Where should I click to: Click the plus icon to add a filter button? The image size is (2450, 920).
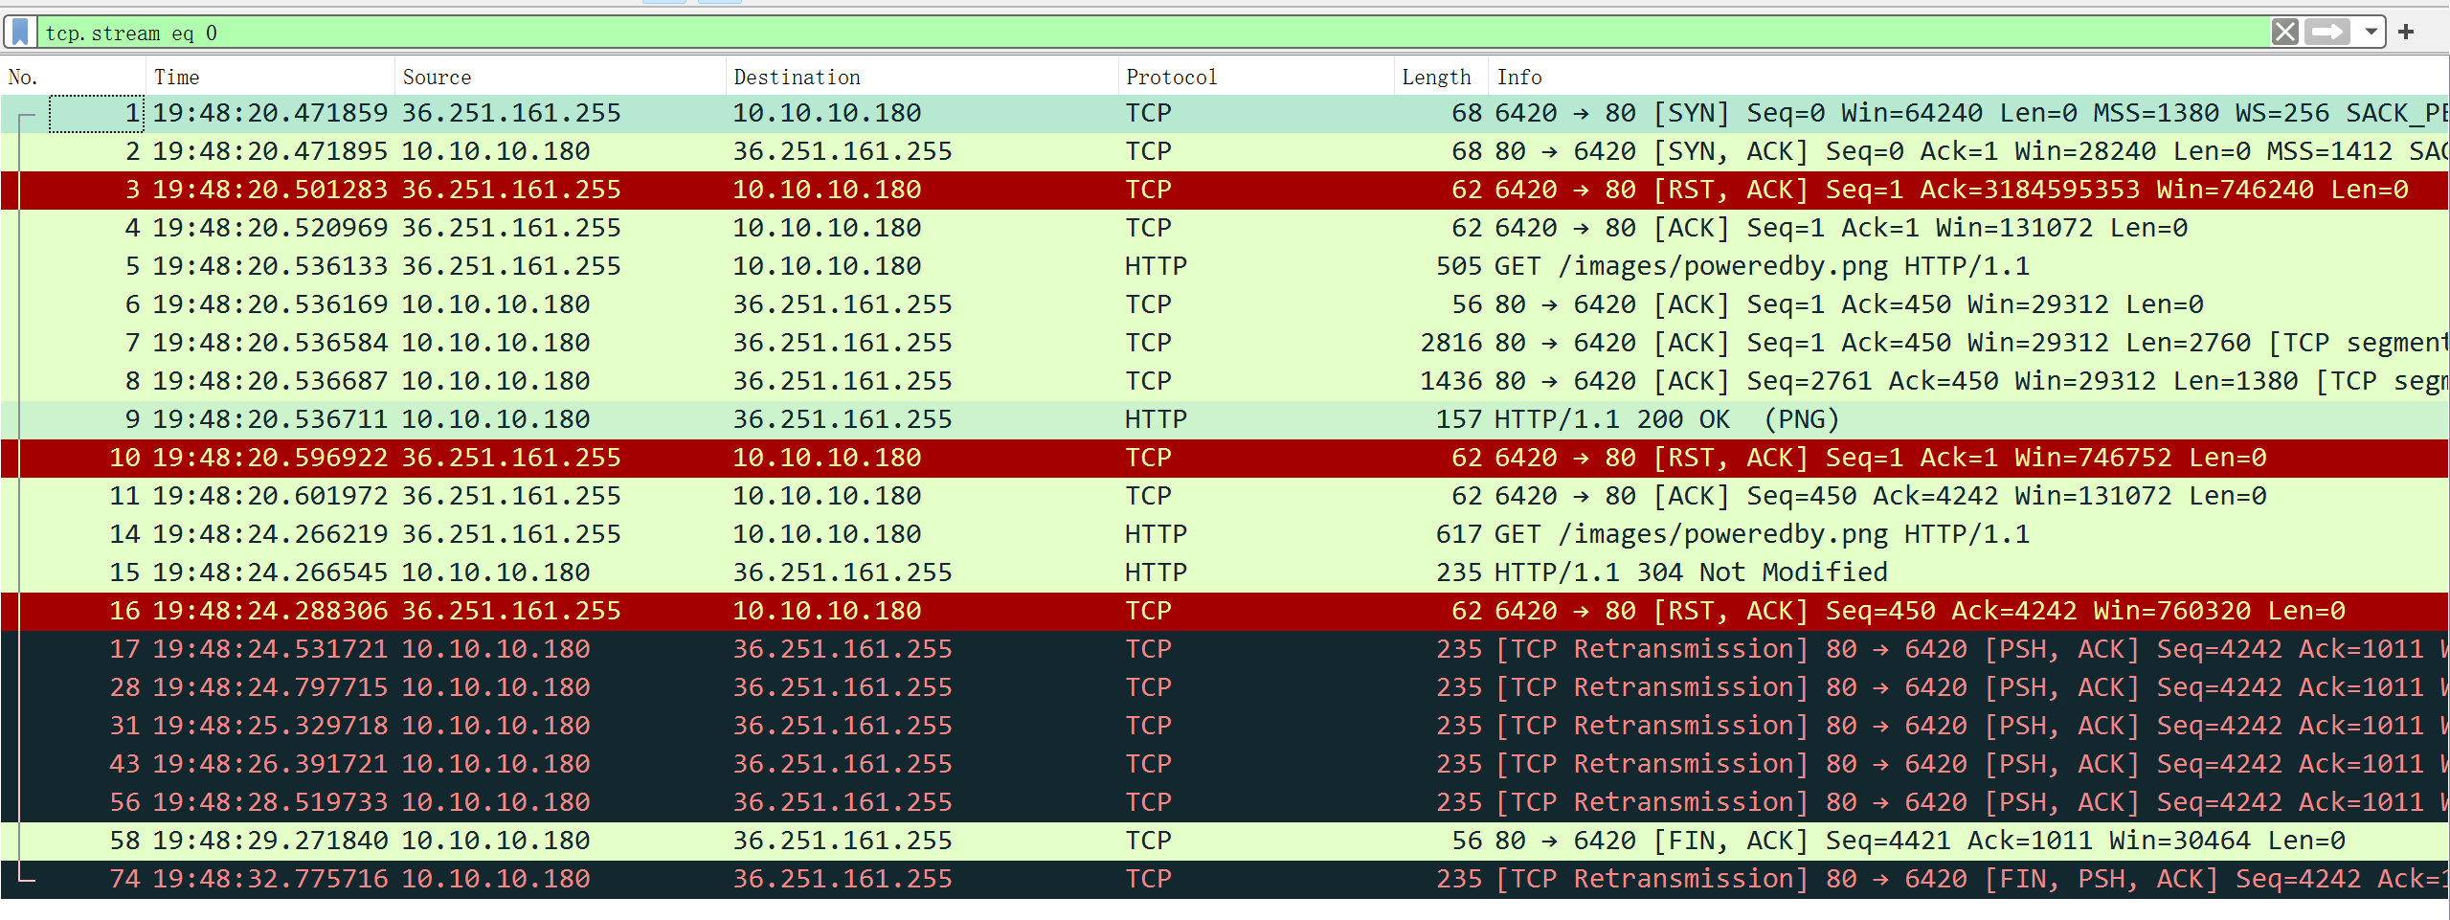[x=2406, y=32]
